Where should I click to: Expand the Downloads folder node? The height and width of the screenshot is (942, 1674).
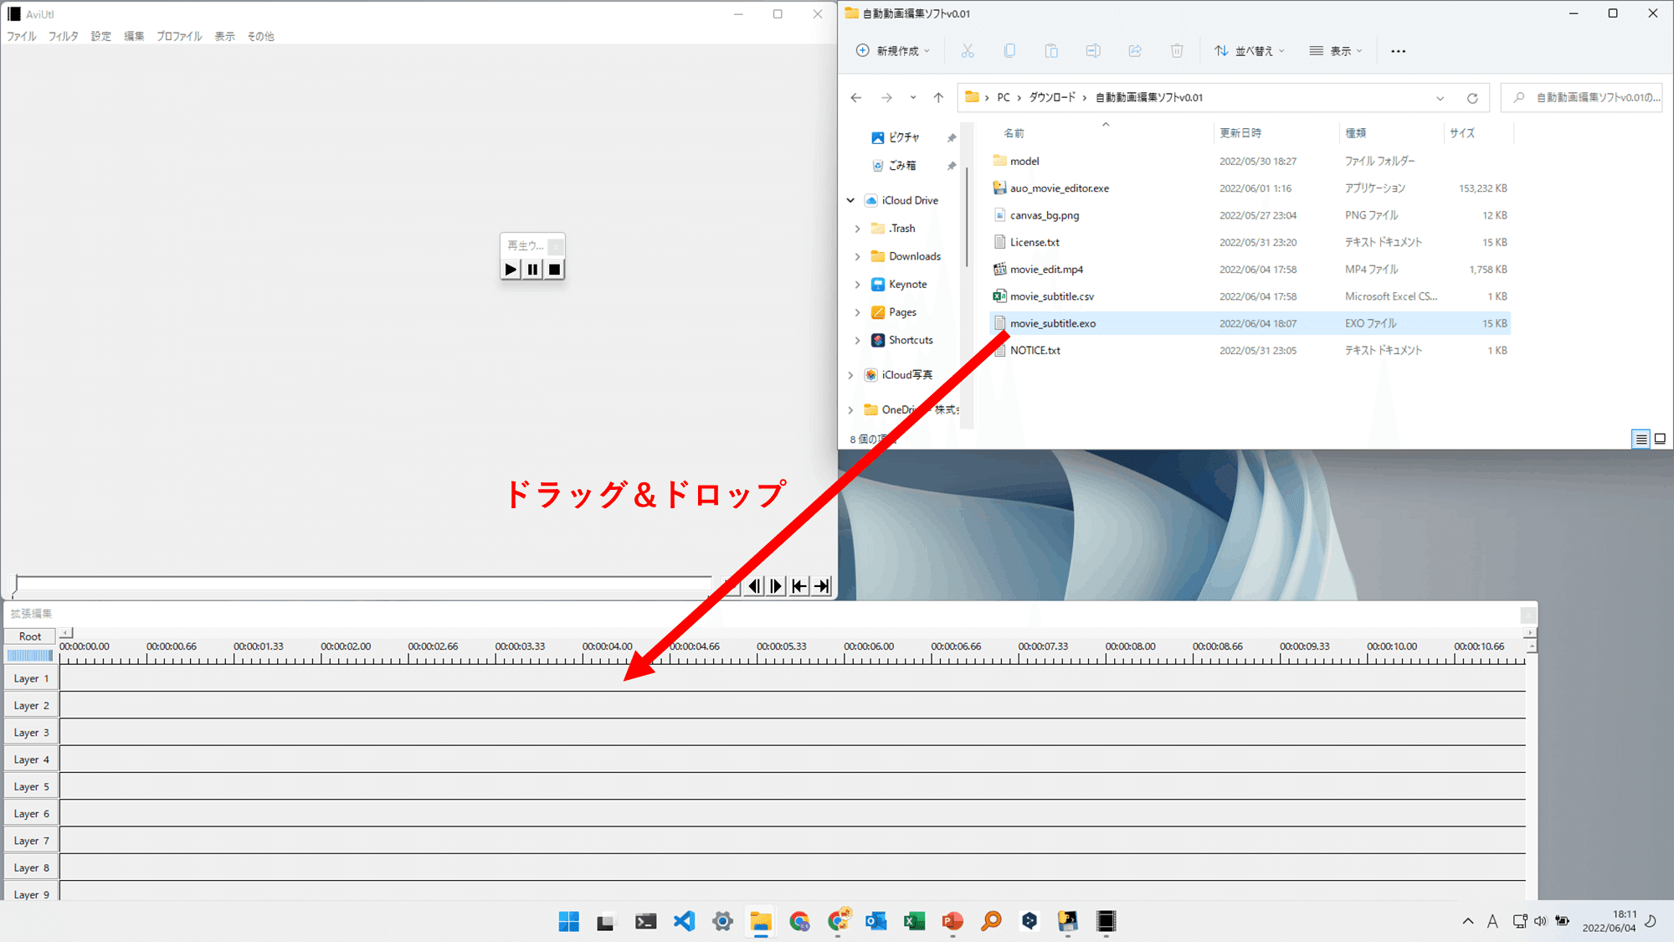[x=857, y=256]
